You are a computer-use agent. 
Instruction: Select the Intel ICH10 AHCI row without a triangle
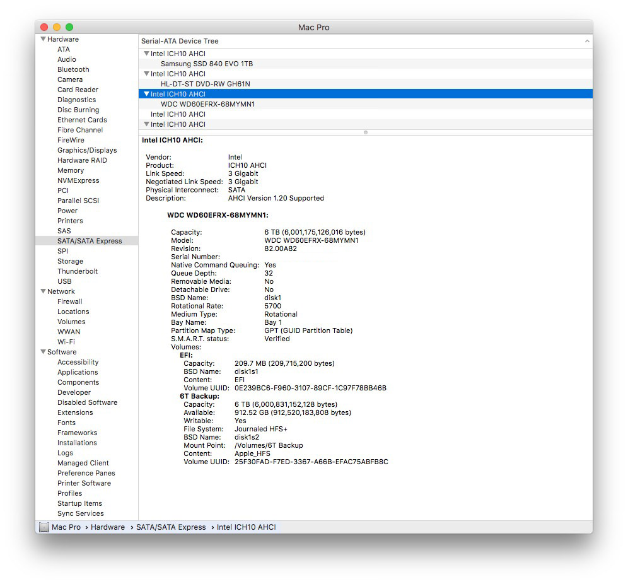point(365,114)
